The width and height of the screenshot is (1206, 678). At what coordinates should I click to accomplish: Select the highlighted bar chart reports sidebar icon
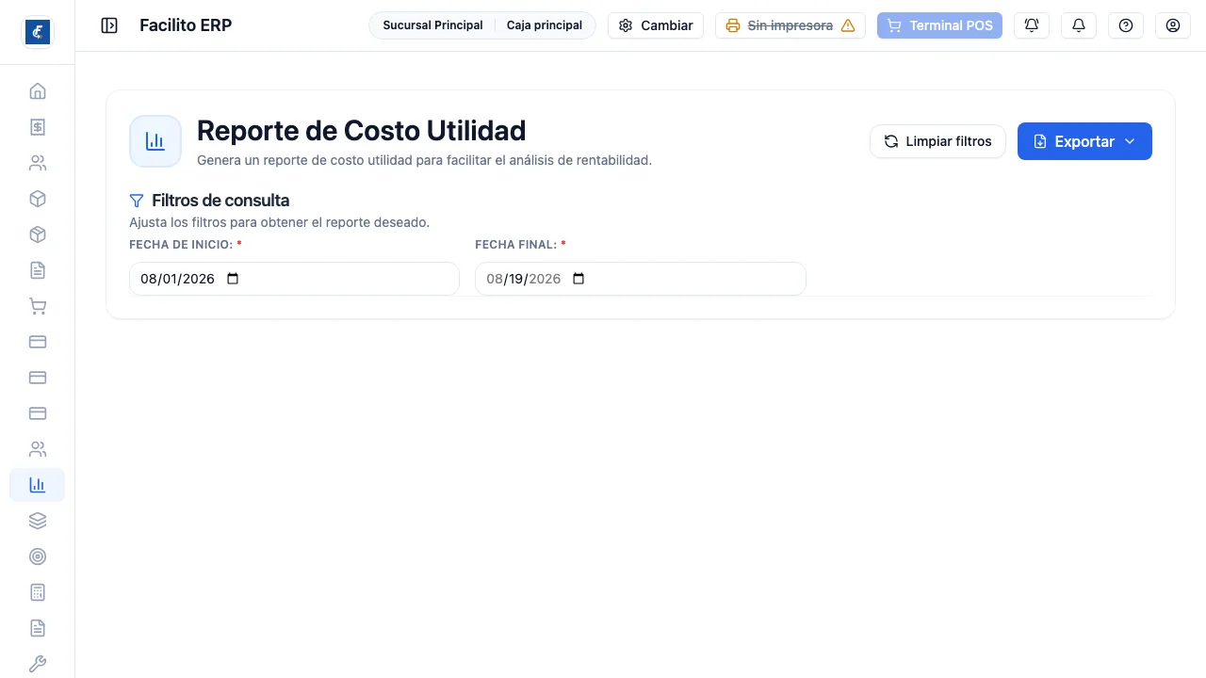click(38, 485)
